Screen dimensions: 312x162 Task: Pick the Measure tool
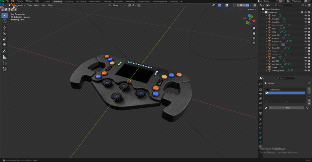(x=5, y=57)
